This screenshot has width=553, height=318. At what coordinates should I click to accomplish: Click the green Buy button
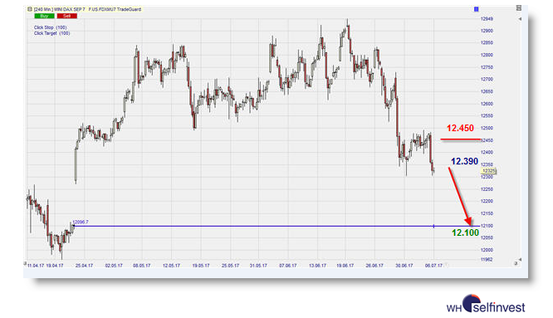tap(45, 16)
